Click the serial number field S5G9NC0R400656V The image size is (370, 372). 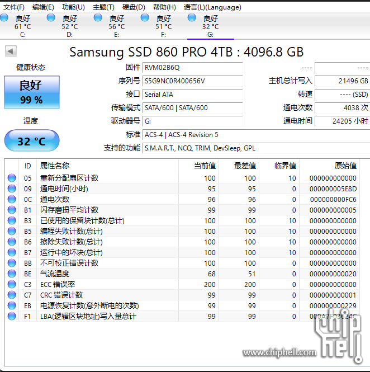point(192,81)
